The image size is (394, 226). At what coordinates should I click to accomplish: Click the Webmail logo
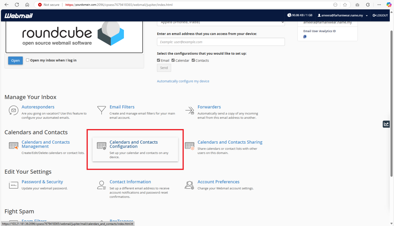click(18, 15)
